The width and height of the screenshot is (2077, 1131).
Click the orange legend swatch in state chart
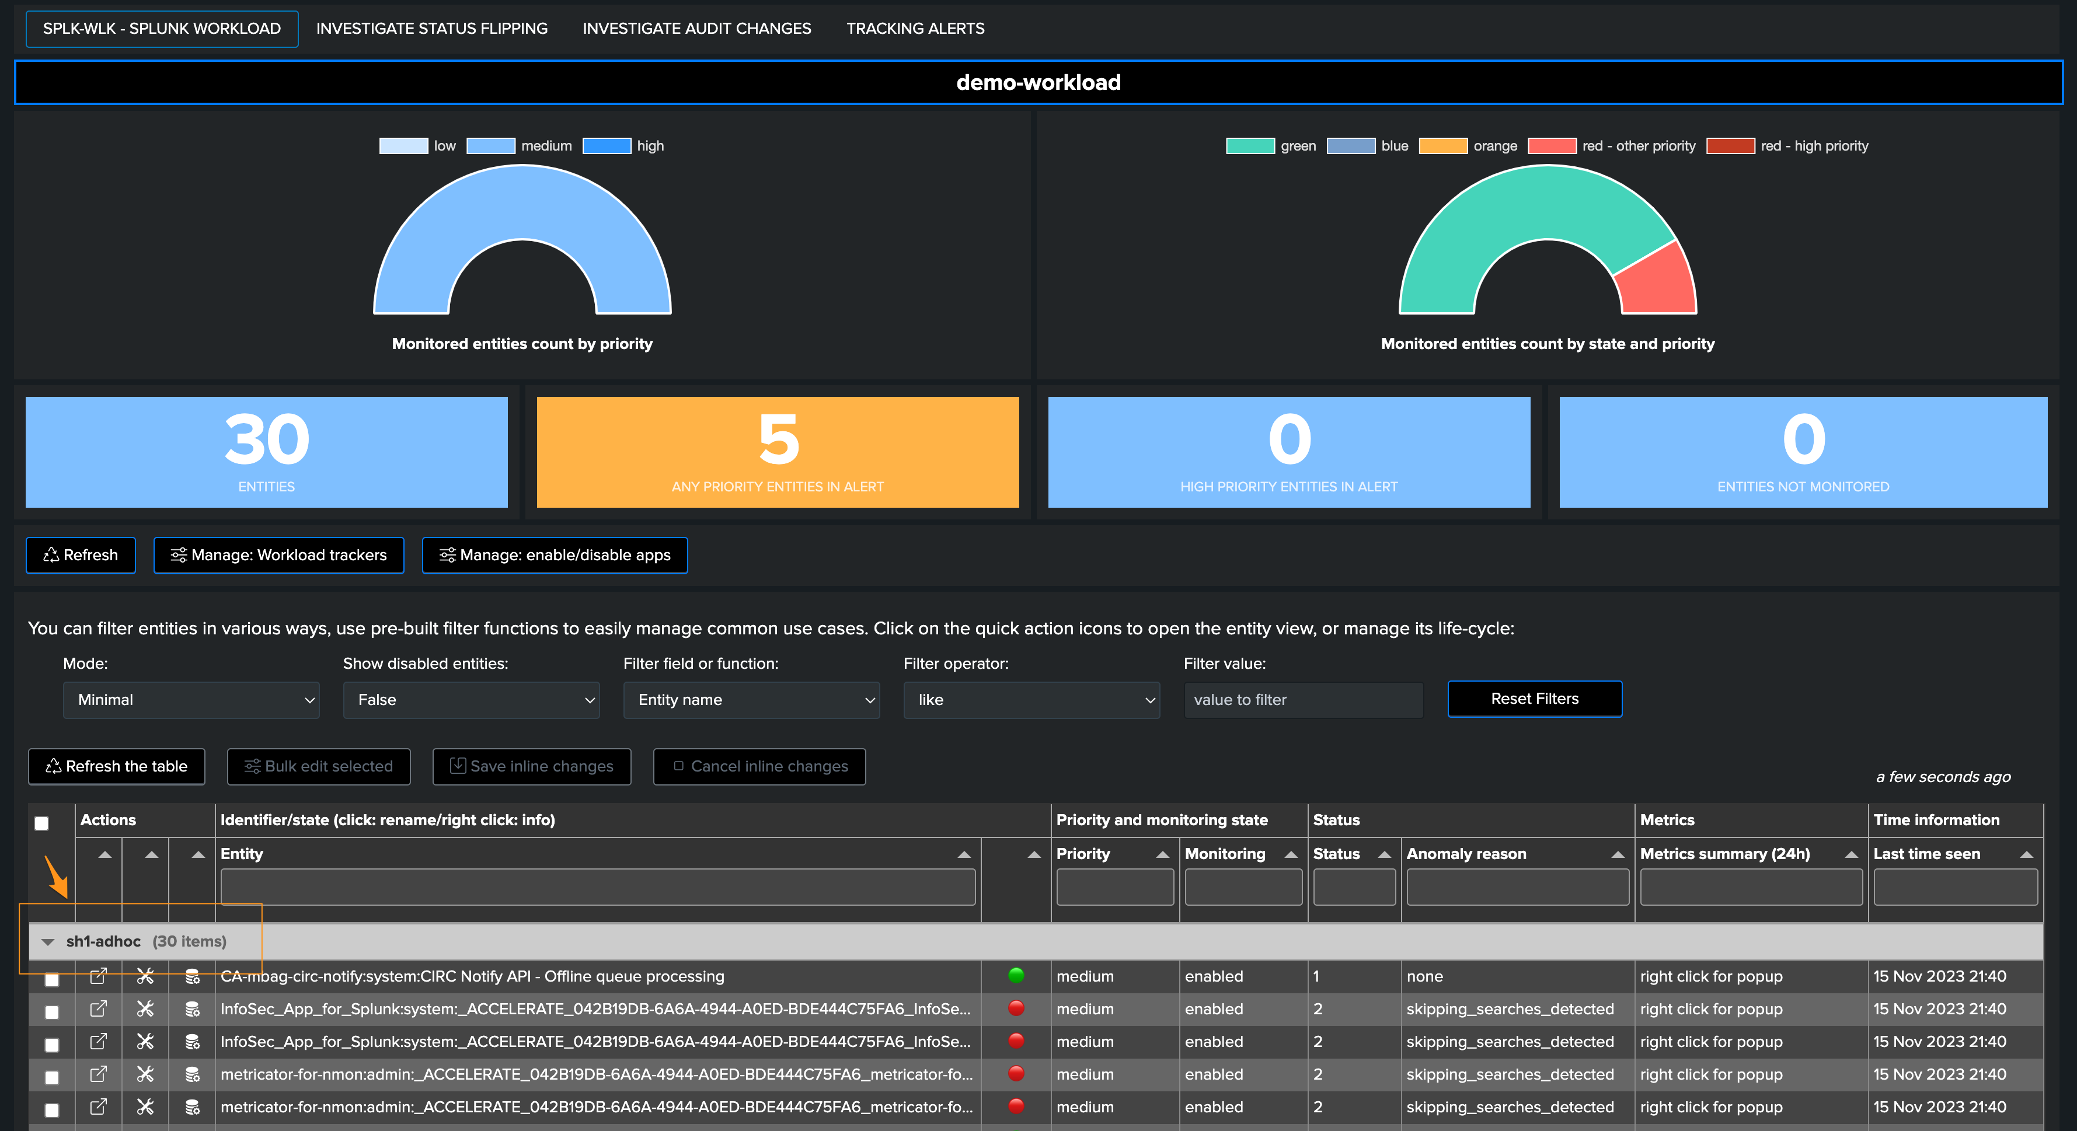point(1442,146)
